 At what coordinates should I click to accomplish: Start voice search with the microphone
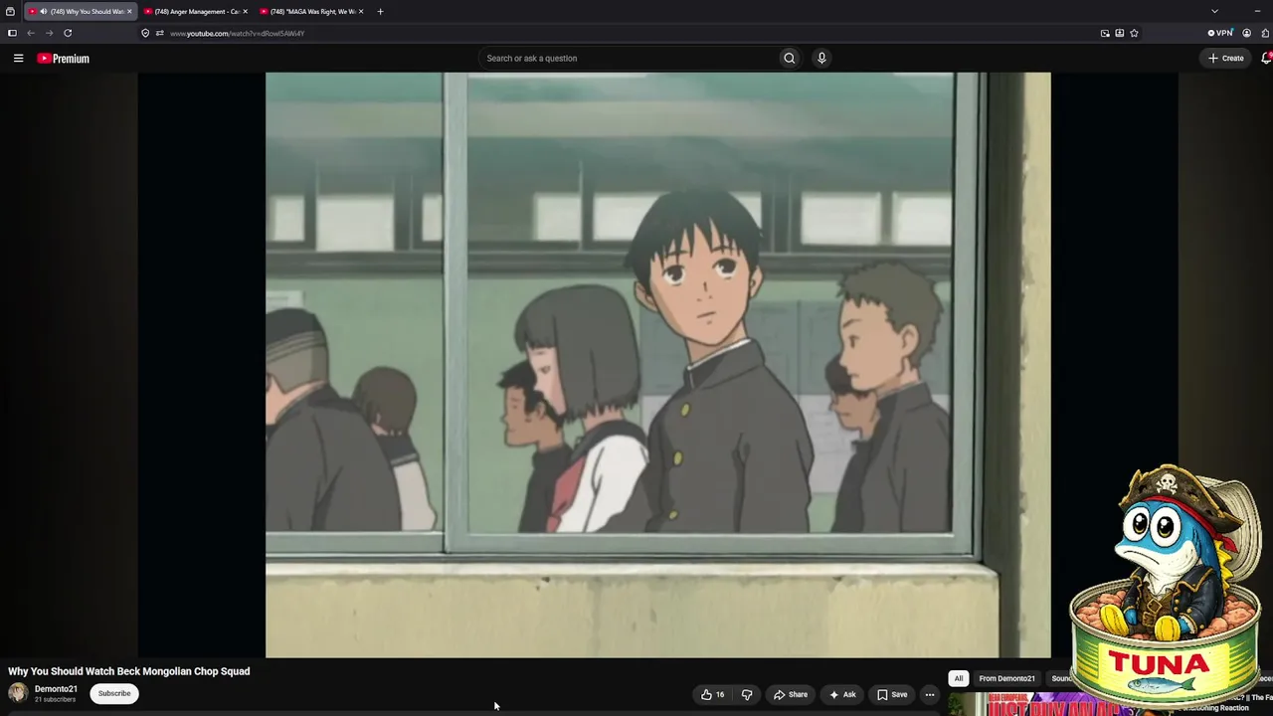click(x=821, y=58)
